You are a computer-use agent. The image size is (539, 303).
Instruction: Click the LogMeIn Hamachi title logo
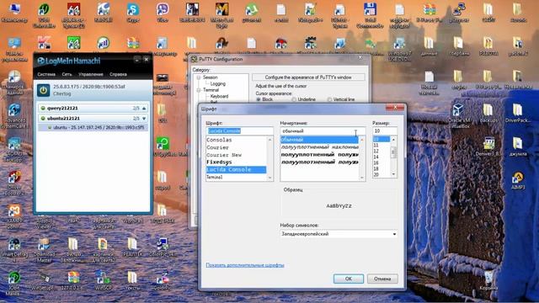coord(69,61)
